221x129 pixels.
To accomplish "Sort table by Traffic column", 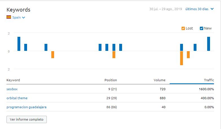I will click(209, 80).
